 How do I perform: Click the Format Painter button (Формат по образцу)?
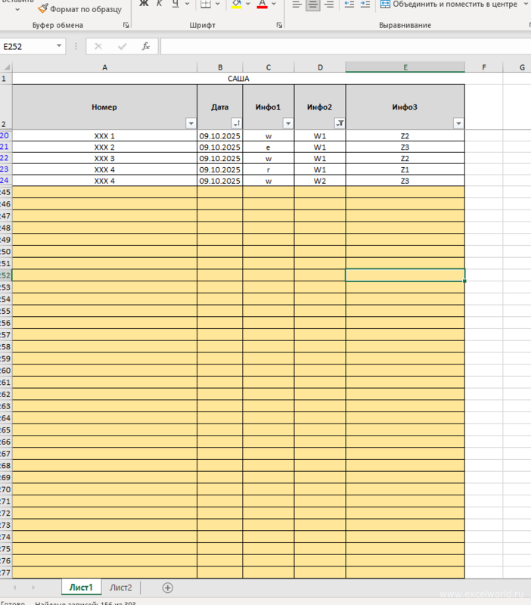point(79,9)
